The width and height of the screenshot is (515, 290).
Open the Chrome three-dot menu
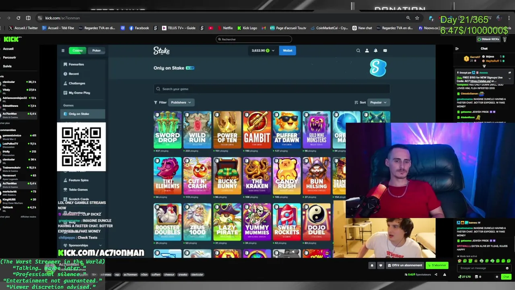[x=509, y=18]
